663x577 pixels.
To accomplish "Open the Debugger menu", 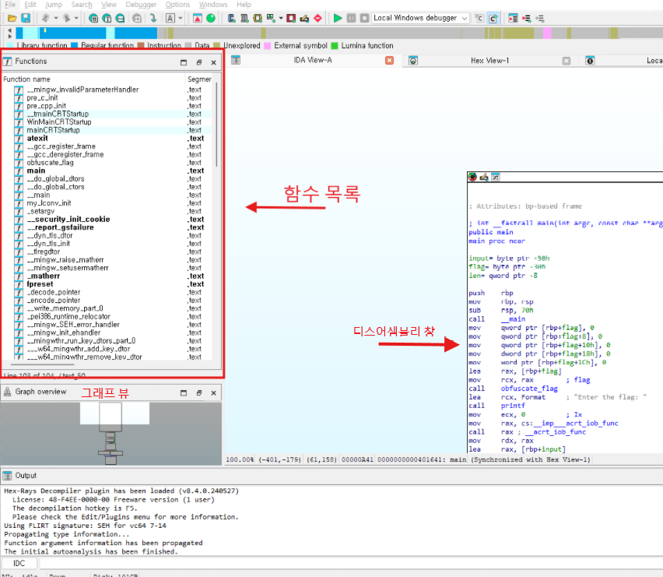I will [x=141, y=5].
